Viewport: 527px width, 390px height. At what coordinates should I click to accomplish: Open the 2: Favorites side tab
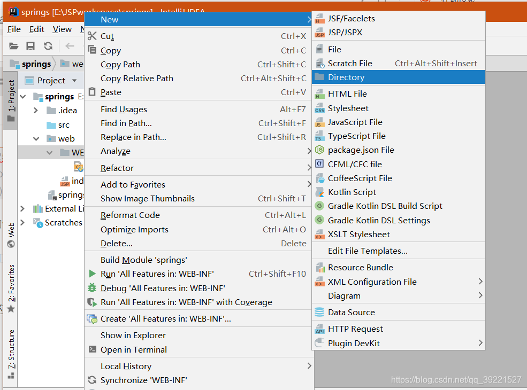(11, 288)
